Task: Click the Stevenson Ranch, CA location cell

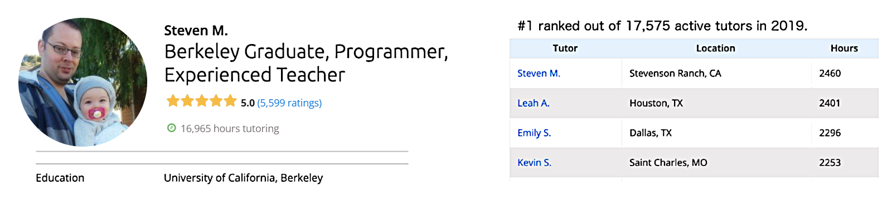Action: 675,74
